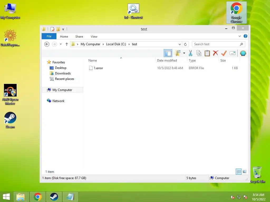Open Explorer Help question mark icon
This screenshot has height=202, width=270.
coord(245,36)
